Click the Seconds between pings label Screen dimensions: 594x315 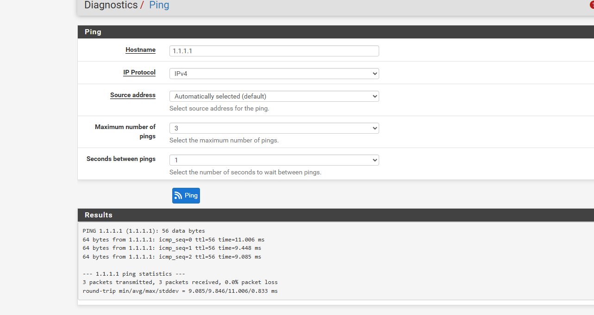point(121,159)
